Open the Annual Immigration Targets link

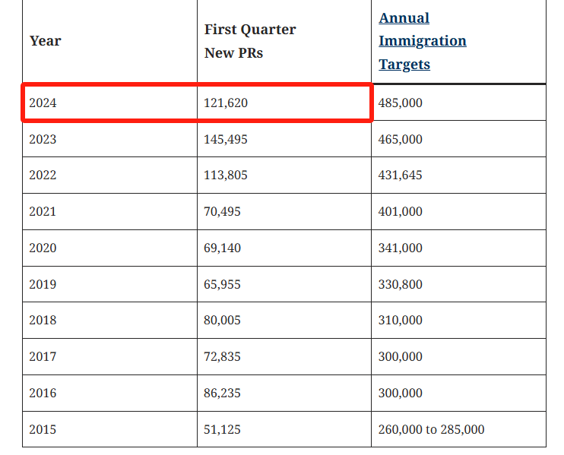422,41
